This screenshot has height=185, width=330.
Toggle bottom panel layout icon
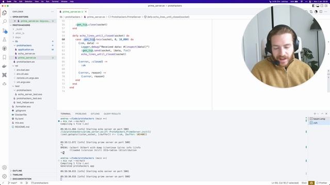(x=318, y=6)
